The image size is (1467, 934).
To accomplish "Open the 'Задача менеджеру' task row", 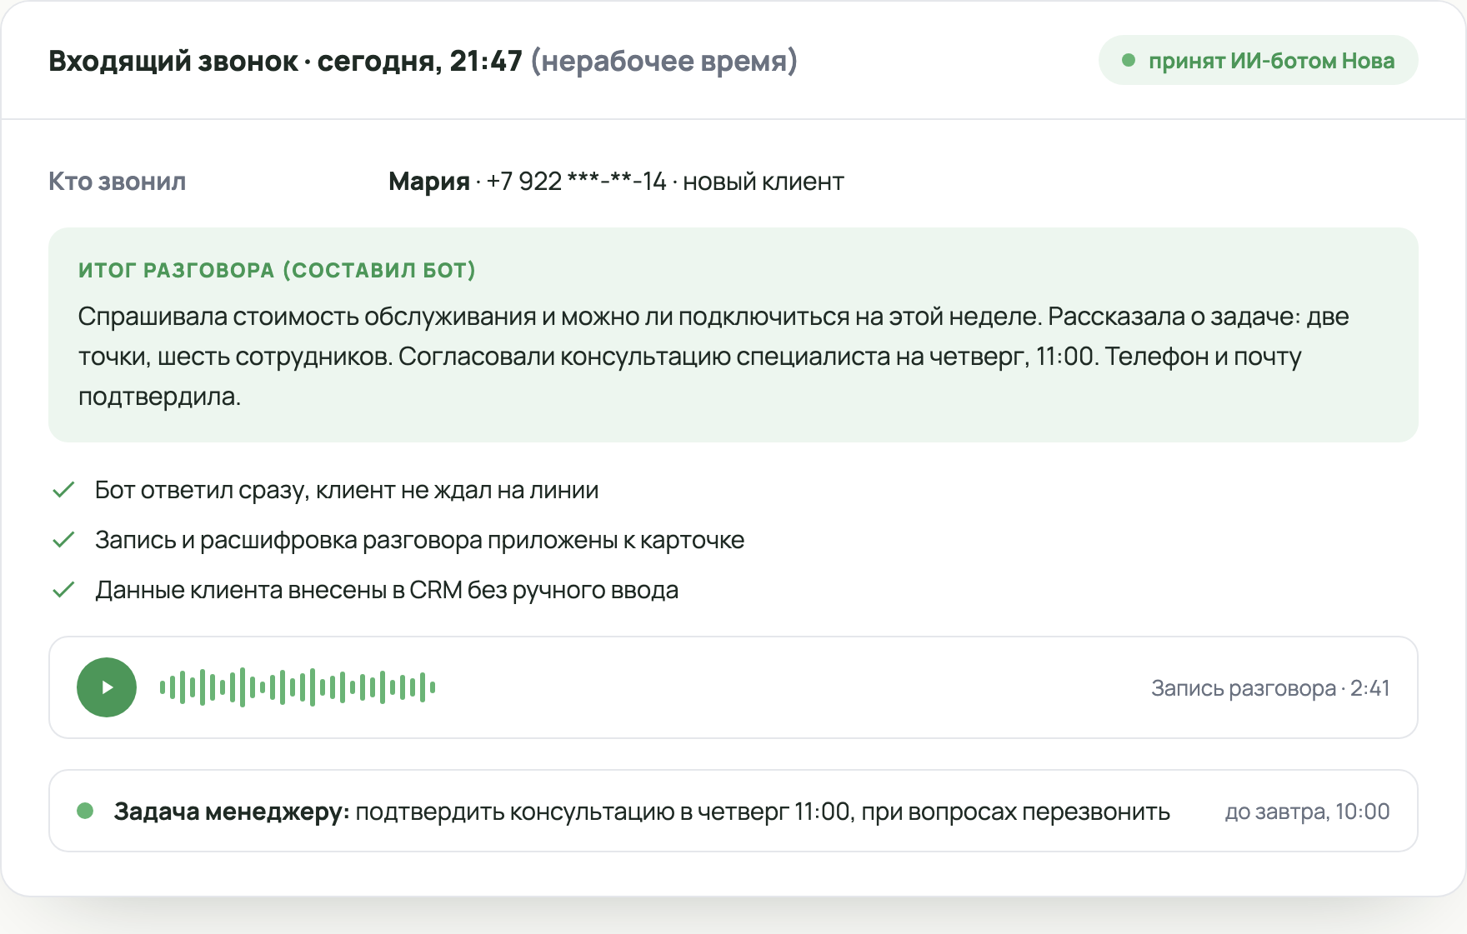I will coord(733,811).
